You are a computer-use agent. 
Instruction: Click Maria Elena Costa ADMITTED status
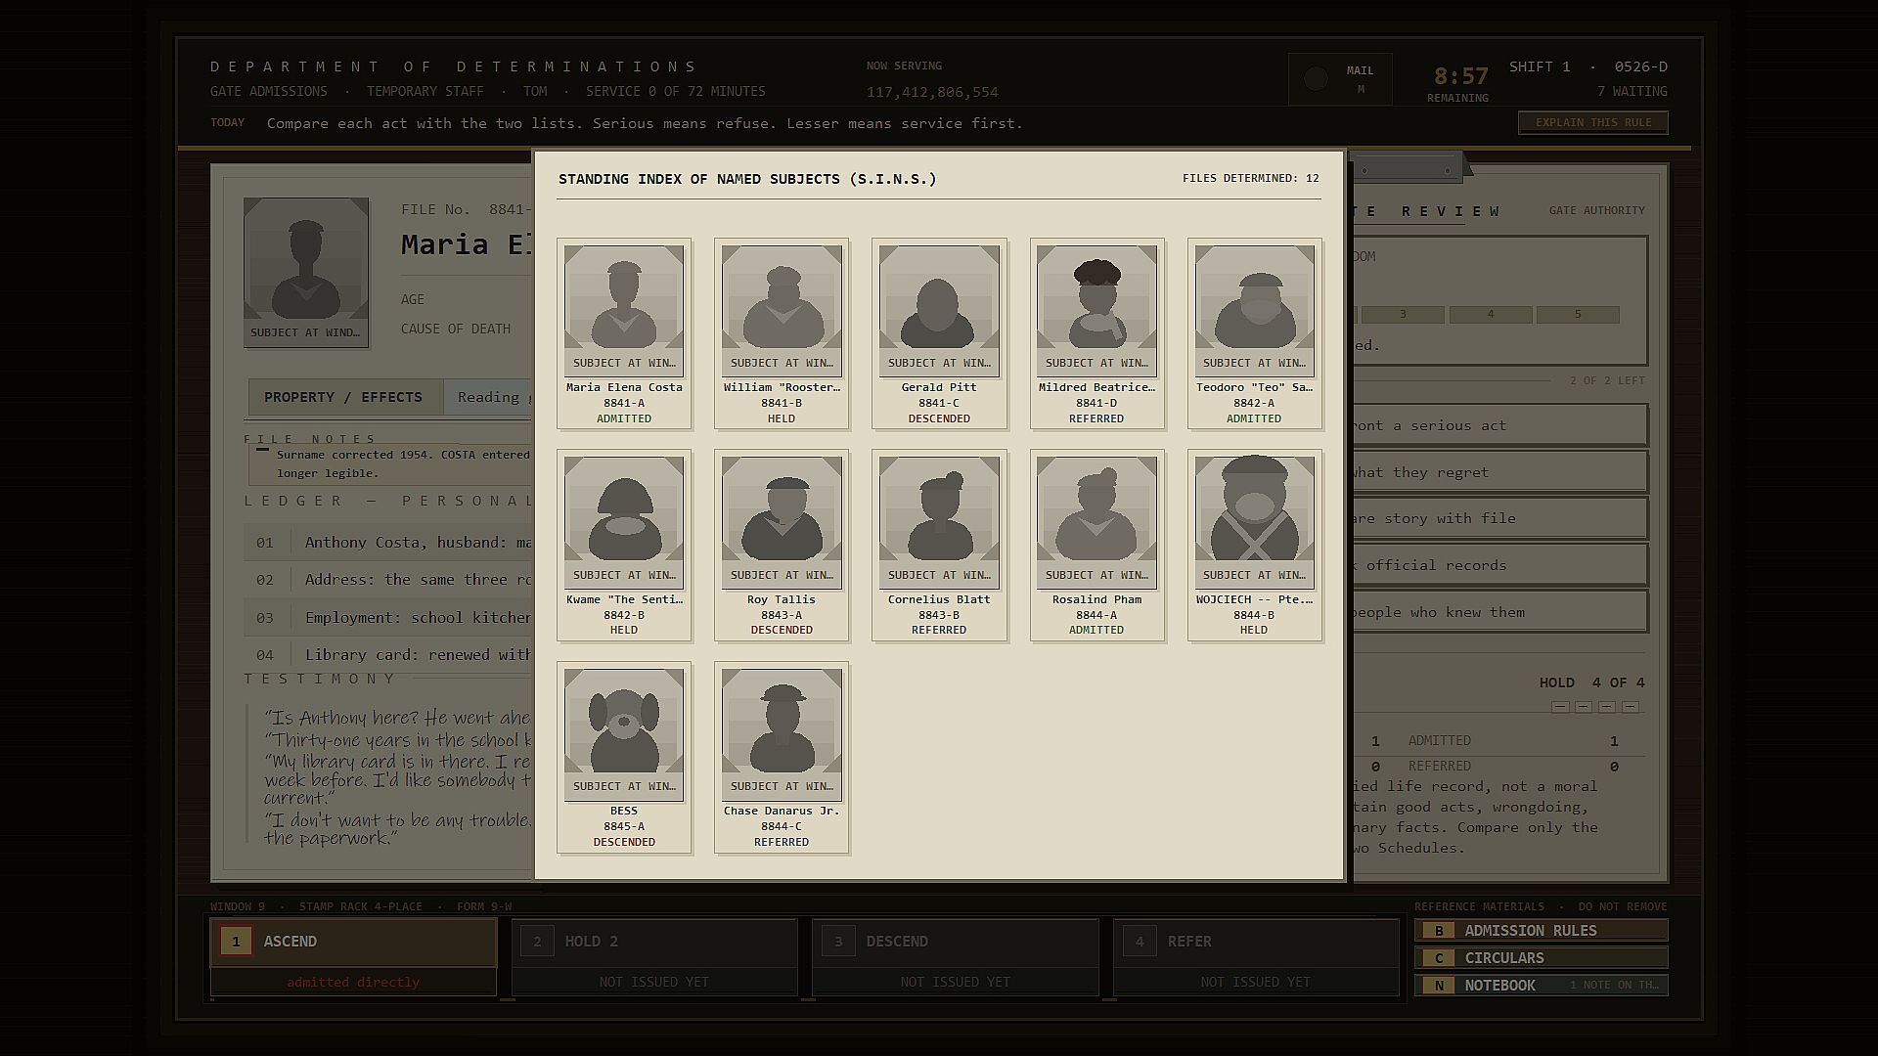(x=624, y=418)
